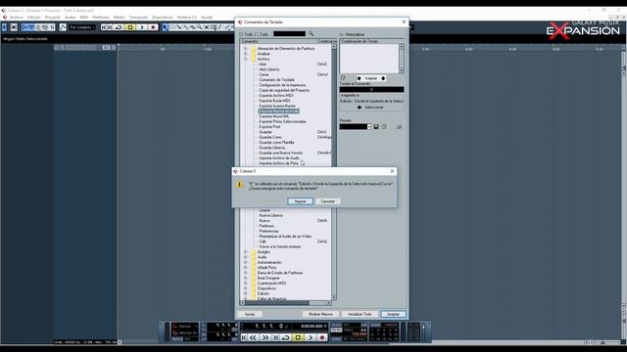Expand the Arreglos folder

point(245,252)
